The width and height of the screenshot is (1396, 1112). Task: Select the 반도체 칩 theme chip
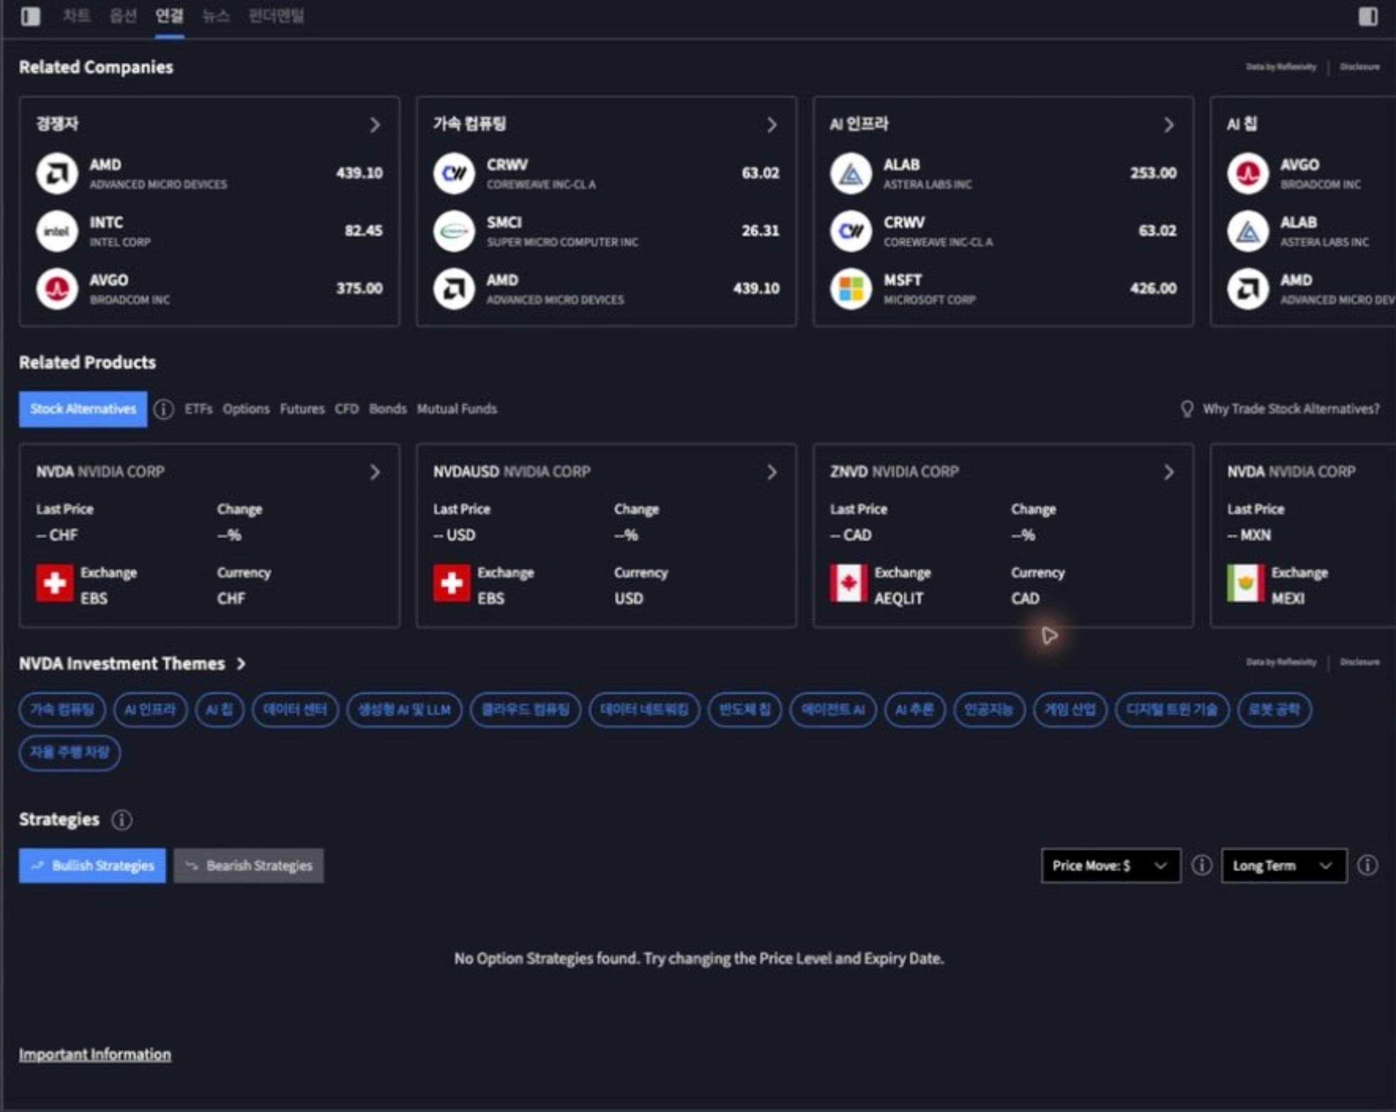[x=745, y=710]
